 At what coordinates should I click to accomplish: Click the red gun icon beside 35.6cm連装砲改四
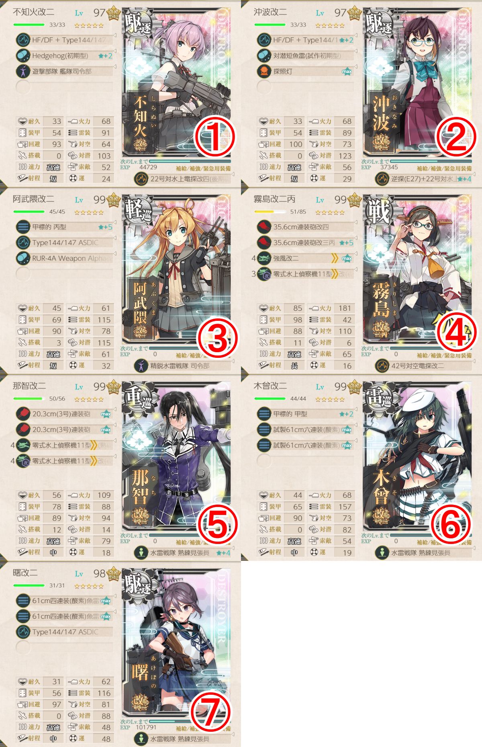click(264, 227)
